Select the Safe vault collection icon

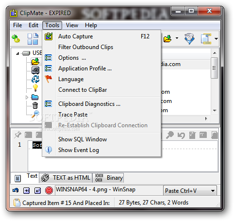tap(35, 70)
